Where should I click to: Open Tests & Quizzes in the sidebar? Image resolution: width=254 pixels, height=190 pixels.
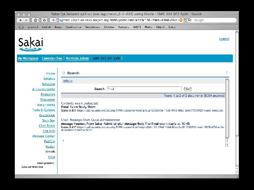44,110
